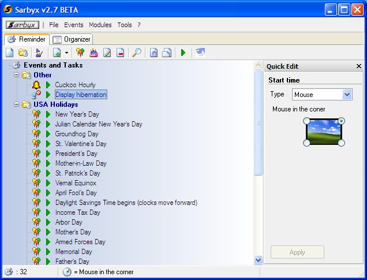Click the Apply button in Quick Edit
This screenshot has height=280, width=367.
coord(297,252)
